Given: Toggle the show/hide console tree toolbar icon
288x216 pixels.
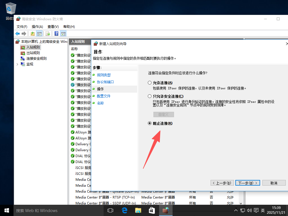Looking at the screenshot, I should click(x=39, y=34).
